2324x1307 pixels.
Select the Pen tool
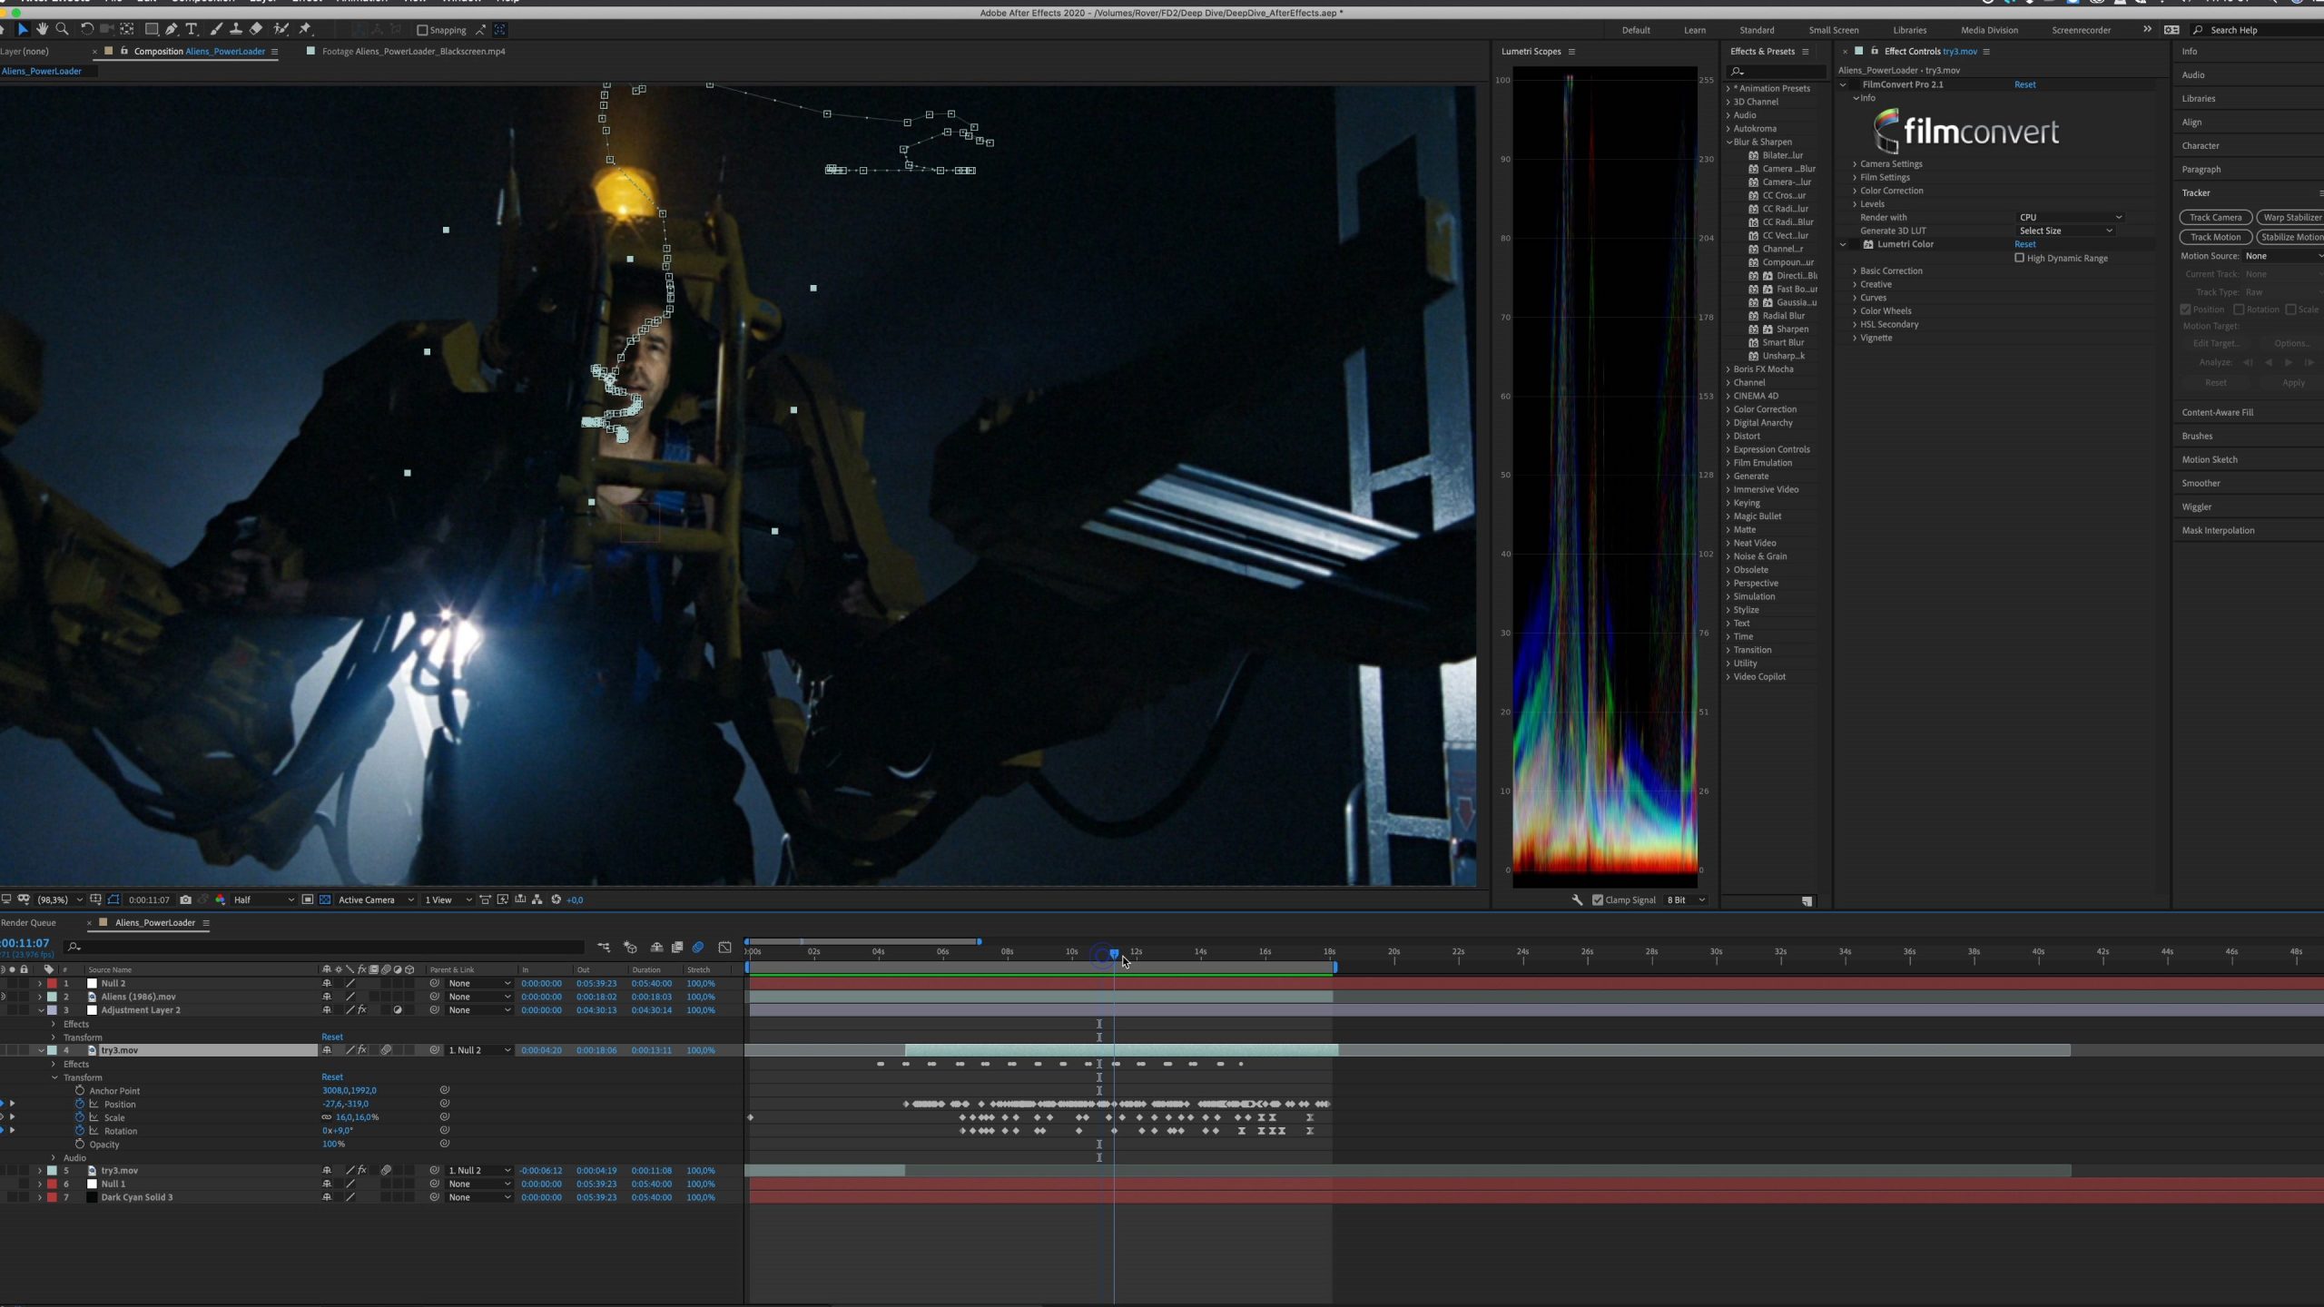click(x=171, y=30)
